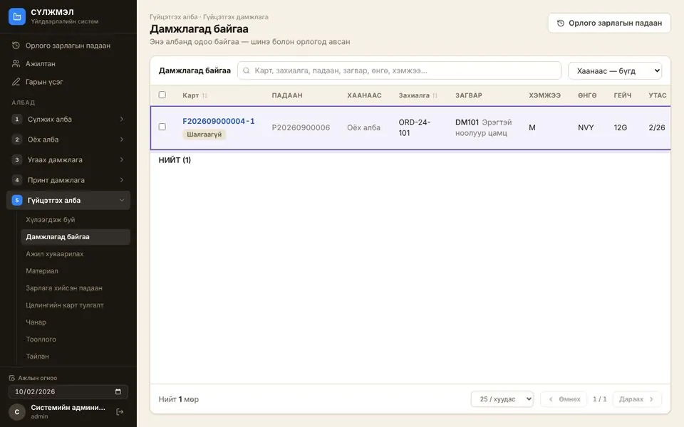Click the logout icon next to admin
Viewport: 684px width, 427px height.
tap(120, 412)
